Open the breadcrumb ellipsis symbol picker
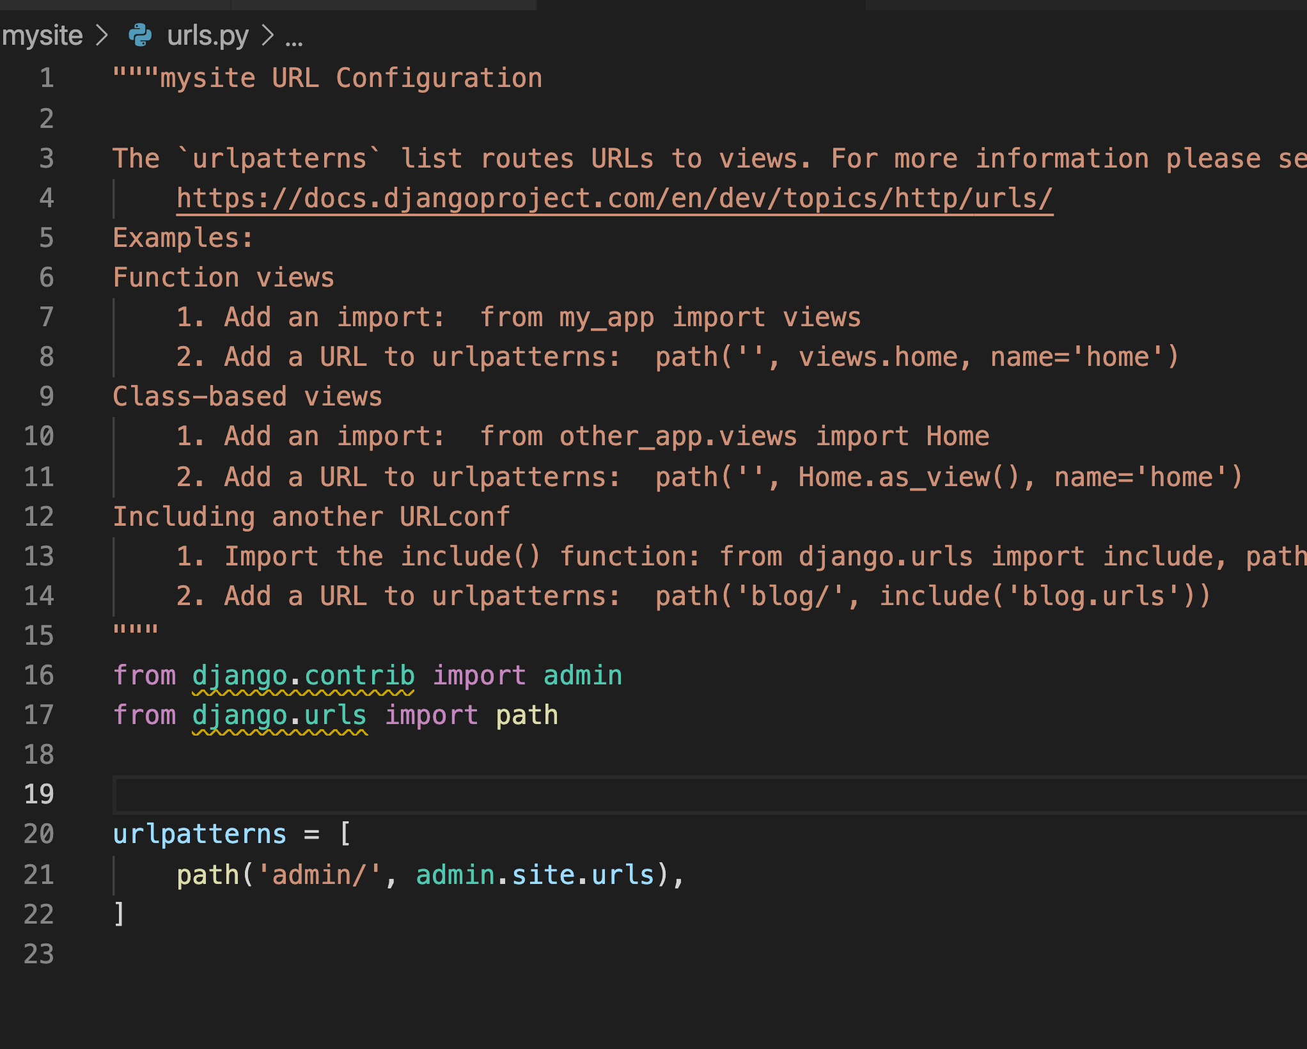Image resolution: width=1307 pixels, height=1049 pixels. [x=294, y=38]
